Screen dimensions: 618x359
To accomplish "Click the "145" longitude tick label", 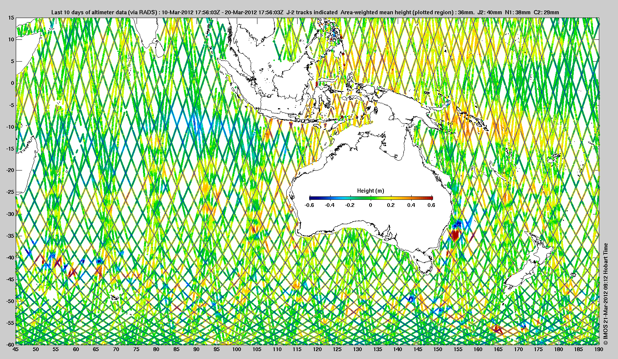I will pyautogui.click(x=418, y=349).
